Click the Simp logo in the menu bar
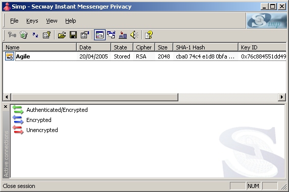 267,21
